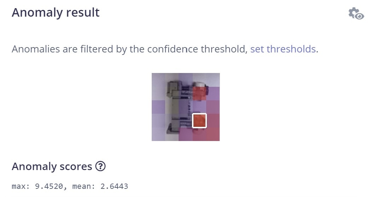Click the purple cell right of the upper red cell
372x197 pixels.
213,94
